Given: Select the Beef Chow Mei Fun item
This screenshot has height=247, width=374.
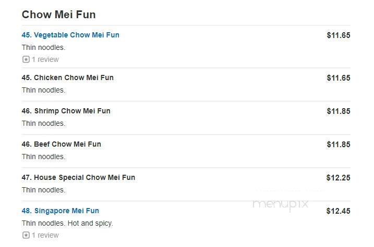Looking at the screenshot, I should point(62,144).
